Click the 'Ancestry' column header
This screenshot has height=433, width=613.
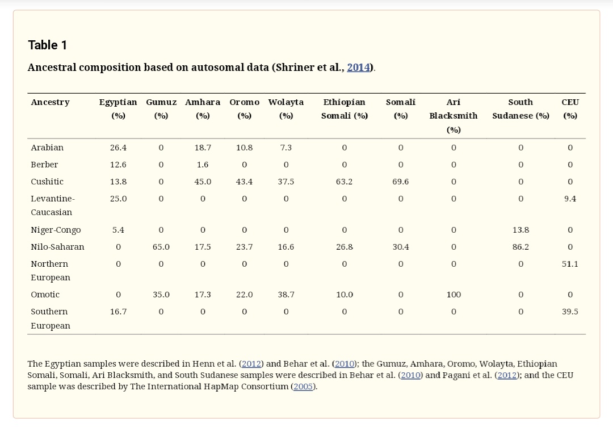[50, 102]
